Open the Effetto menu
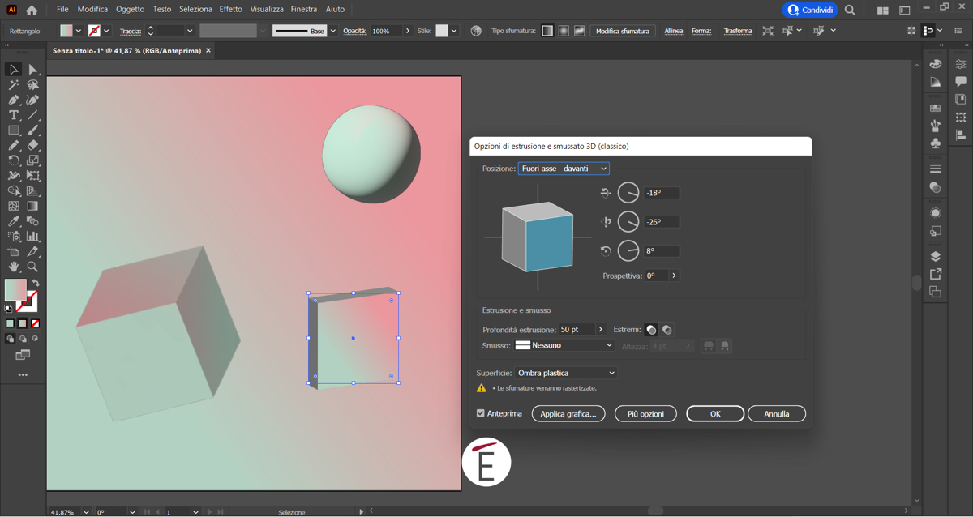This screenshot has width=973, height=517. (230, 10)
